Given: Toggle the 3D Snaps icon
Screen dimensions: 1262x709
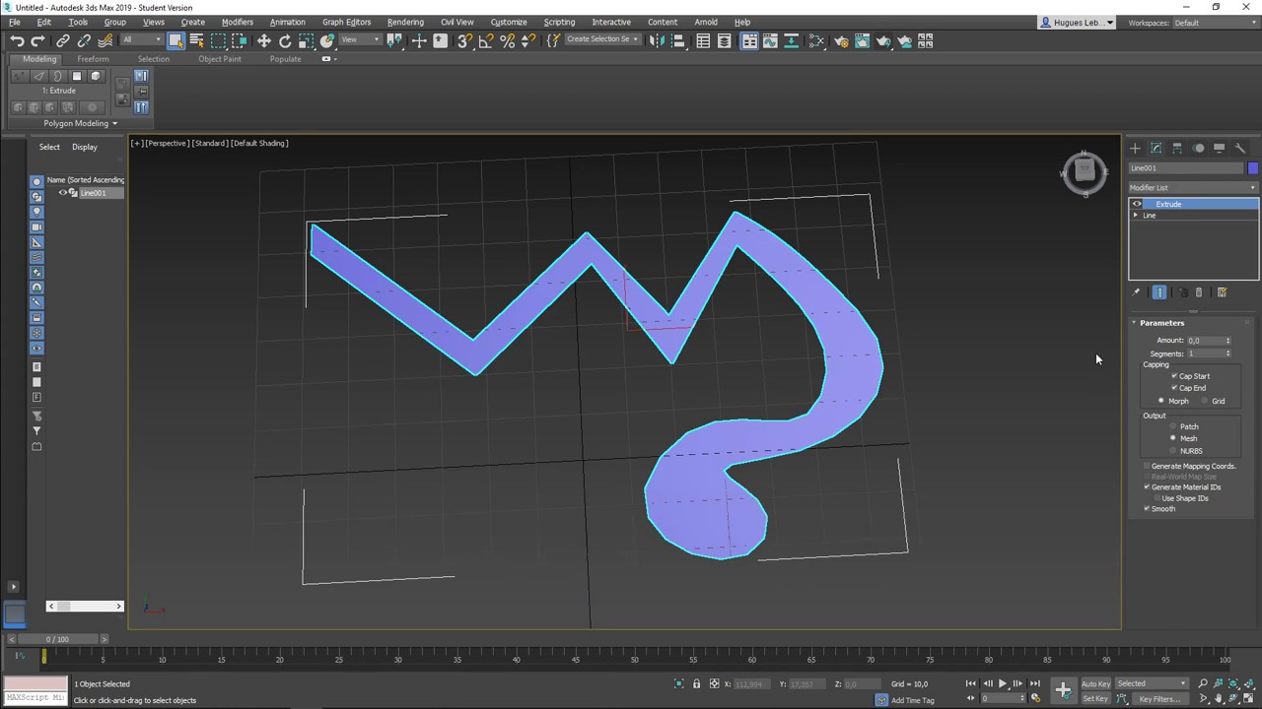Looking at the screenshot, I should pyautogui.click(x=464, y=40).
